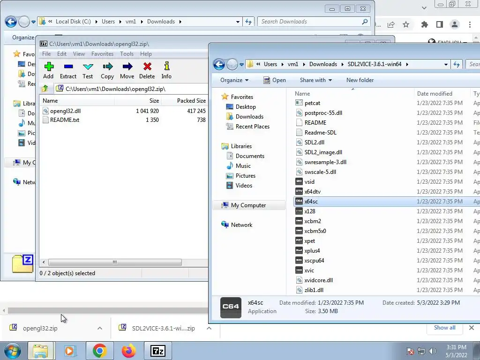
Task: Select the SDL2.dll file
Action: pos(314,142)
